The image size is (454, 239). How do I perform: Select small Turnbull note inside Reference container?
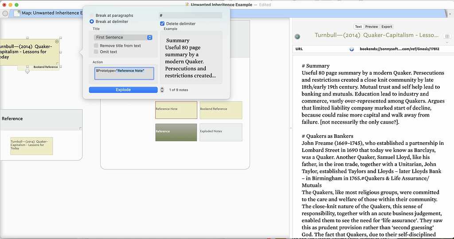31,146
